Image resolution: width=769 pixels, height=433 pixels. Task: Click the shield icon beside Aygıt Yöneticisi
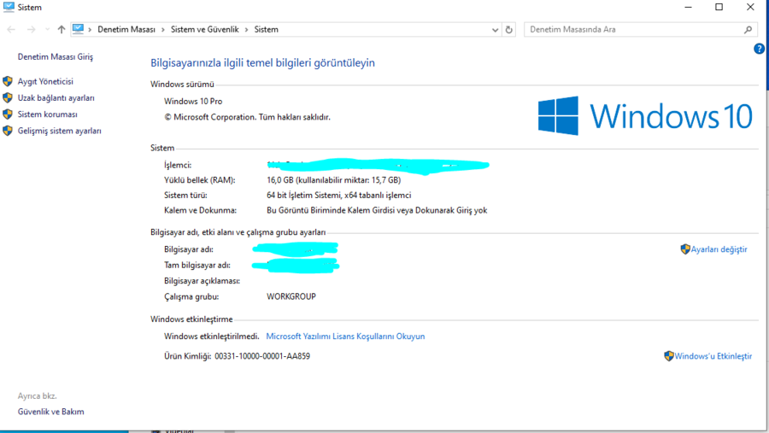(8, 81)
